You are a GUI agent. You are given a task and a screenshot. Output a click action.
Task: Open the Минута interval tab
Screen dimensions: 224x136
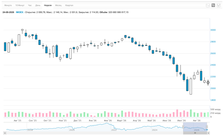(8, 5)
